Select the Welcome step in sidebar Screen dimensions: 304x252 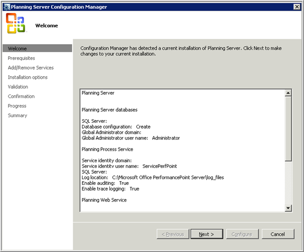tap(37, 48)
